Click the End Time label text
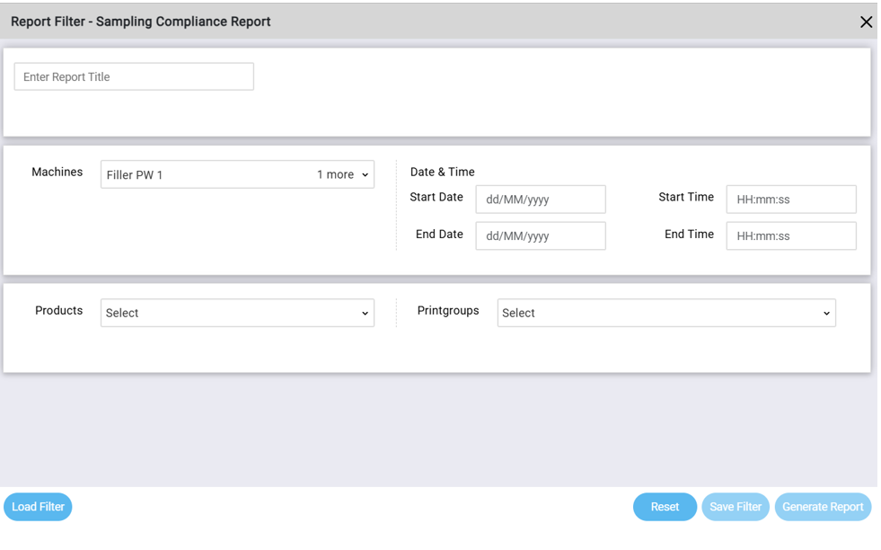The image size is (881, 550). click(x=689, y=235)
